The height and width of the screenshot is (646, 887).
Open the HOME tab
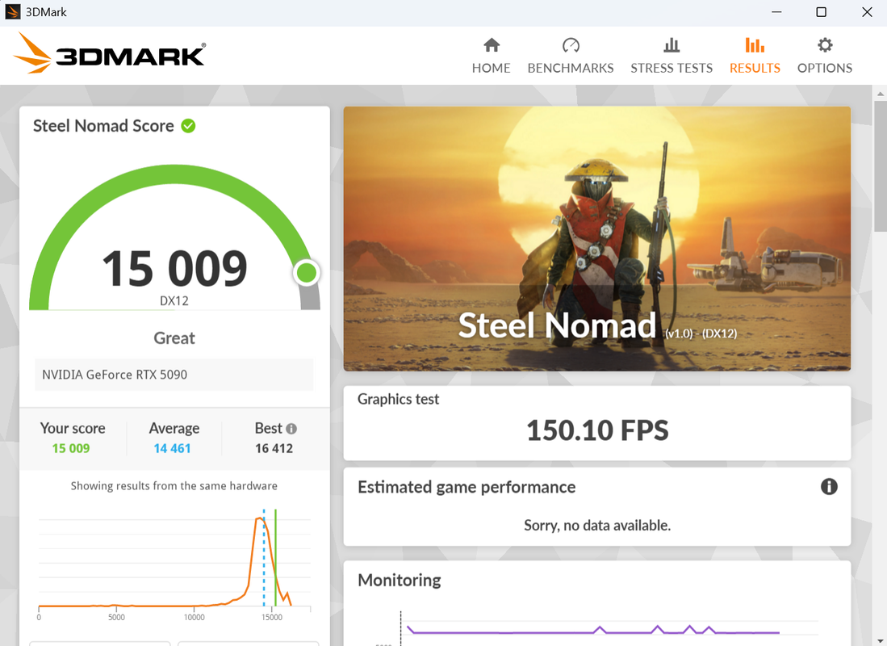[x=491, y=56]
